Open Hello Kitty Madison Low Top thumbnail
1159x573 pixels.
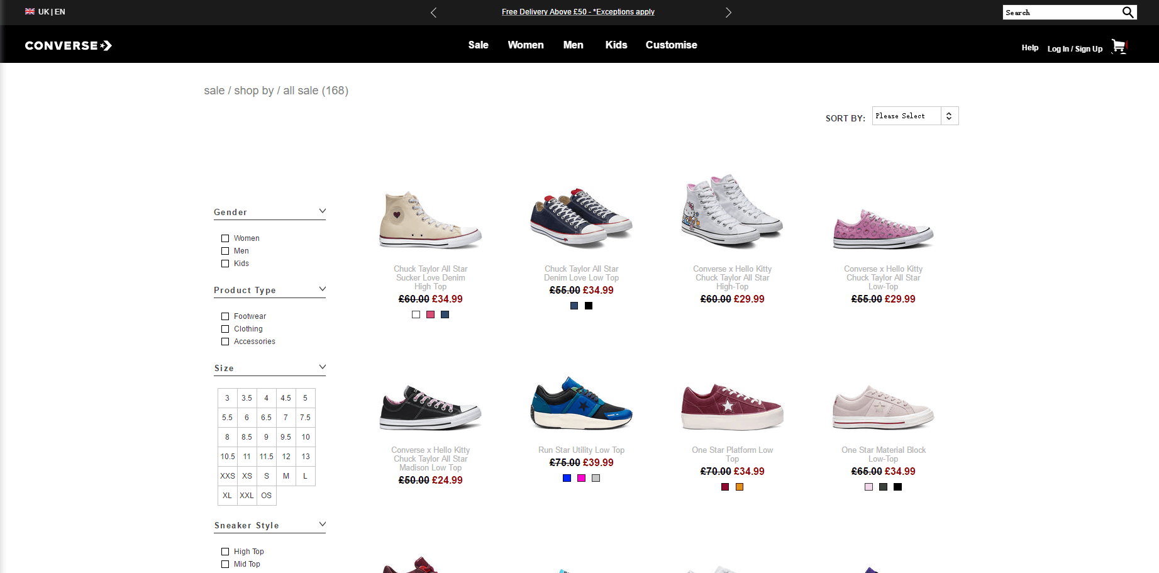431,408
